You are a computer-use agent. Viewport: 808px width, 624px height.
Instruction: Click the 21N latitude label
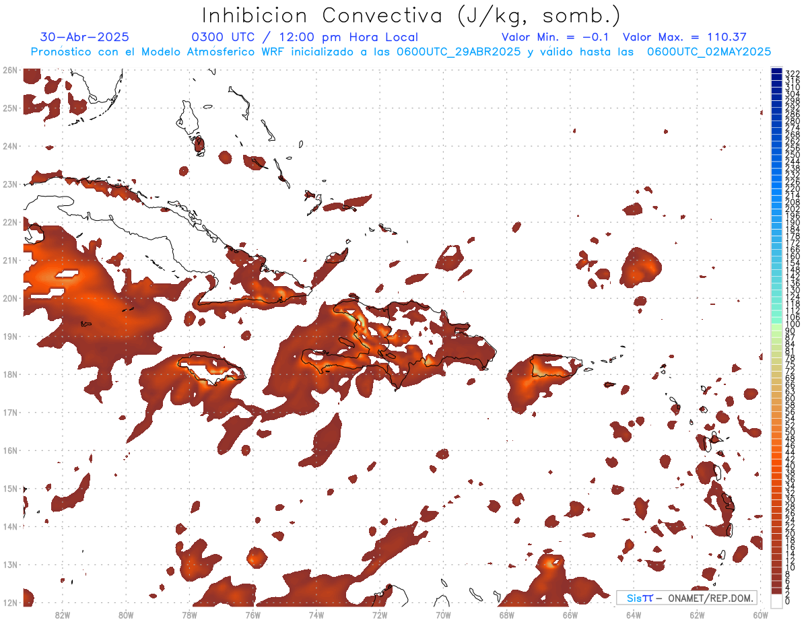point(9,260)
